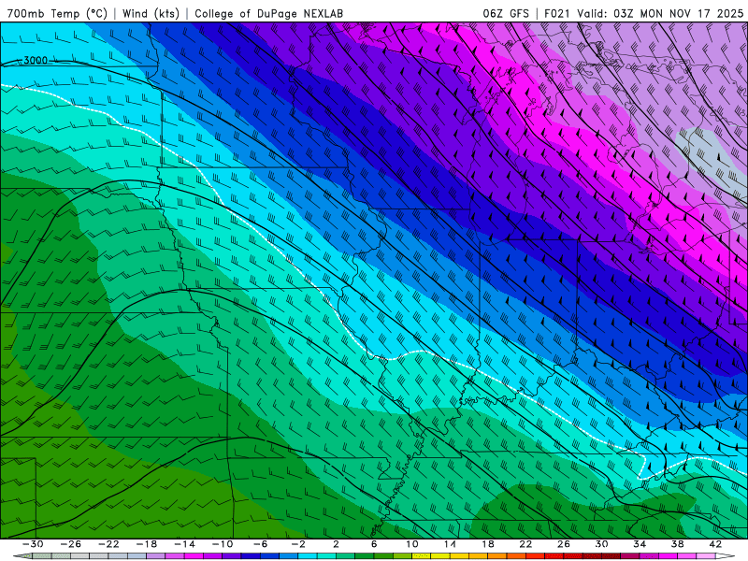Select the "22" color scale label
This screenshot has width=748, height=561.
tap(525, 544)
